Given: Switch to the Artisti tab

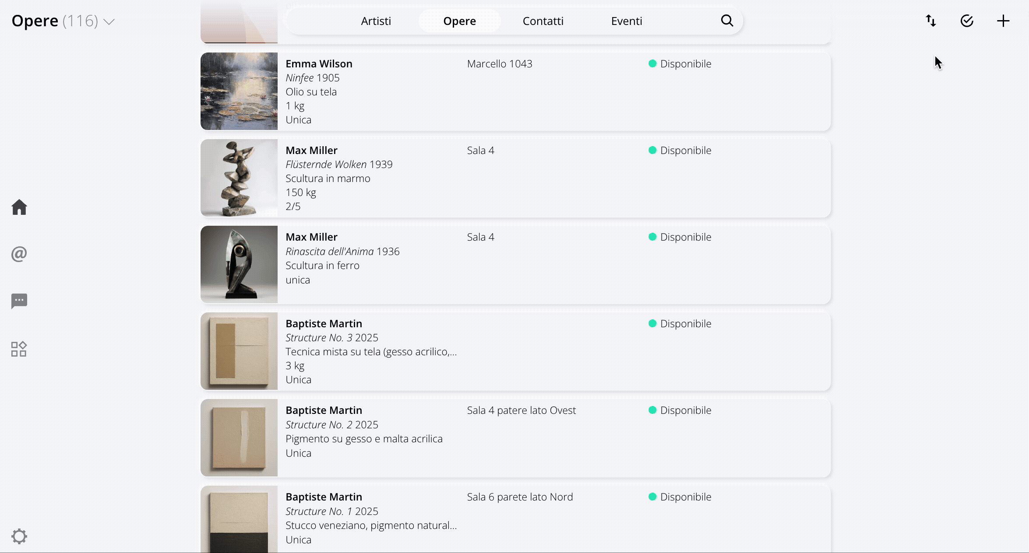Looking at the screenshot, I should pyautogui.click(x=376, y=21).
